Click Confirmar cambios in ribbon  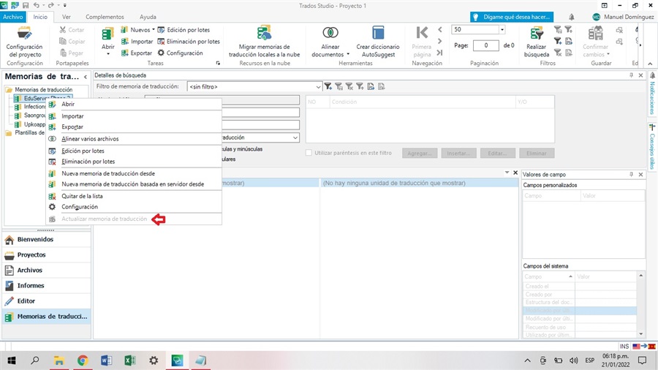point(595,42)
